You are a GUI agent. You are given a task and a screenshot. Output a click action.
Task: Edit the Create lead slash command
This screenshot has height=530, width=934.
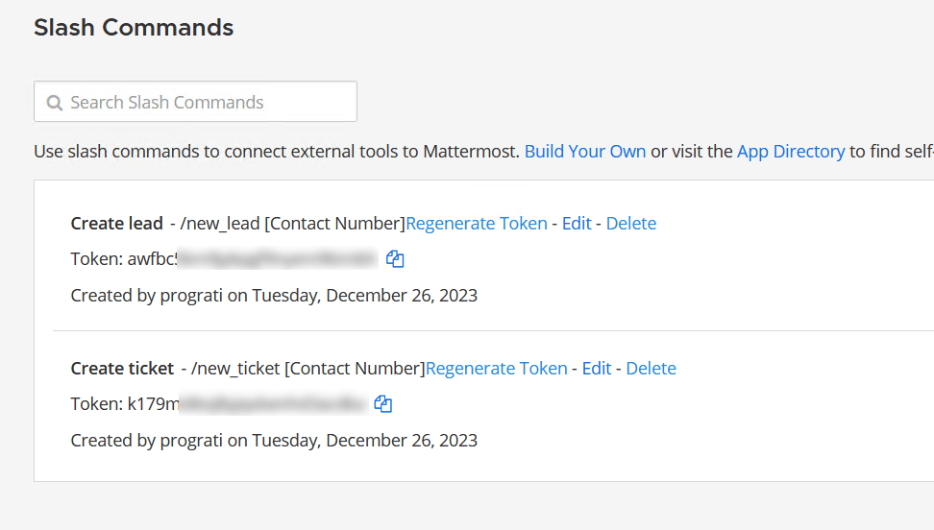coord(577,224)
